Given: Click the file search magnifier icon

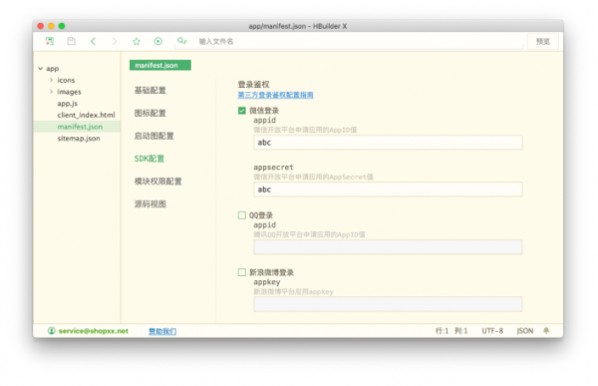Looking at the screenshot, I should coord(182,41).
